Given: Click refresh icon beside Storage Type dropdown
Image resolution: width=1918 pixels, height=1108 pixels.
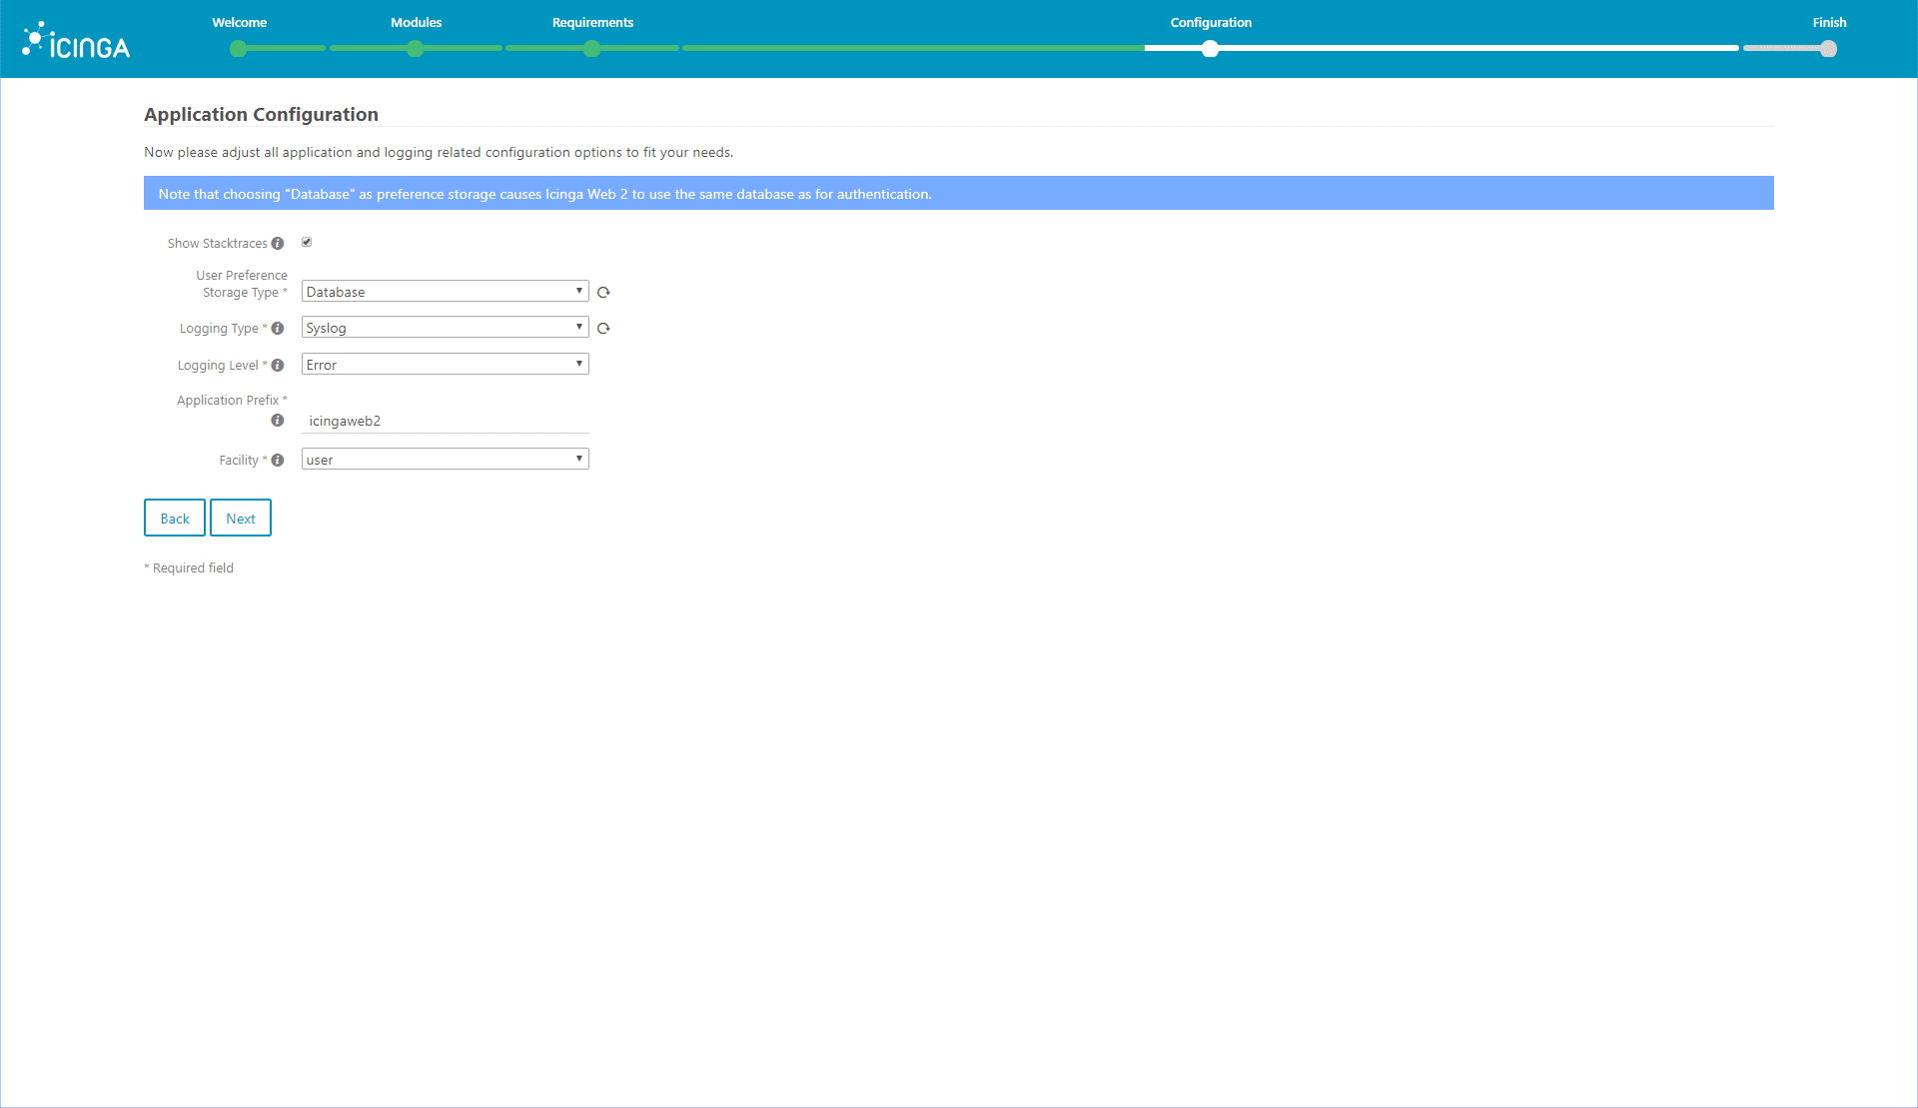Looking at the screenshot, I should tap(603, 293).
